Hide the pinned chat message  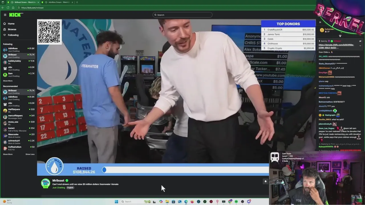[360, 41]
